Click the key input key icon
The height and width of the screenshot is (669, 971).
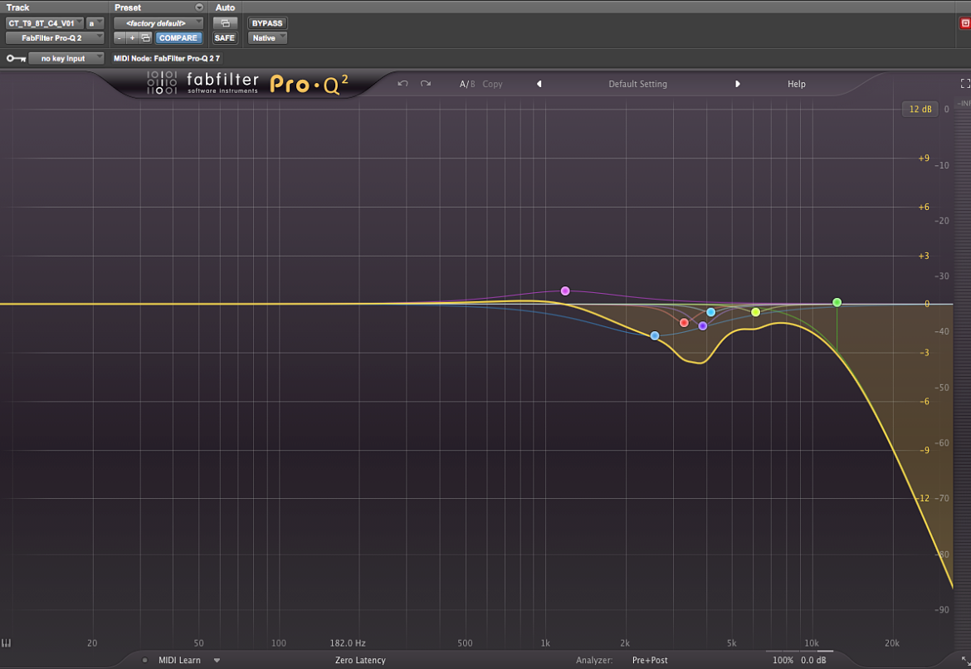(x=16, y=58)
